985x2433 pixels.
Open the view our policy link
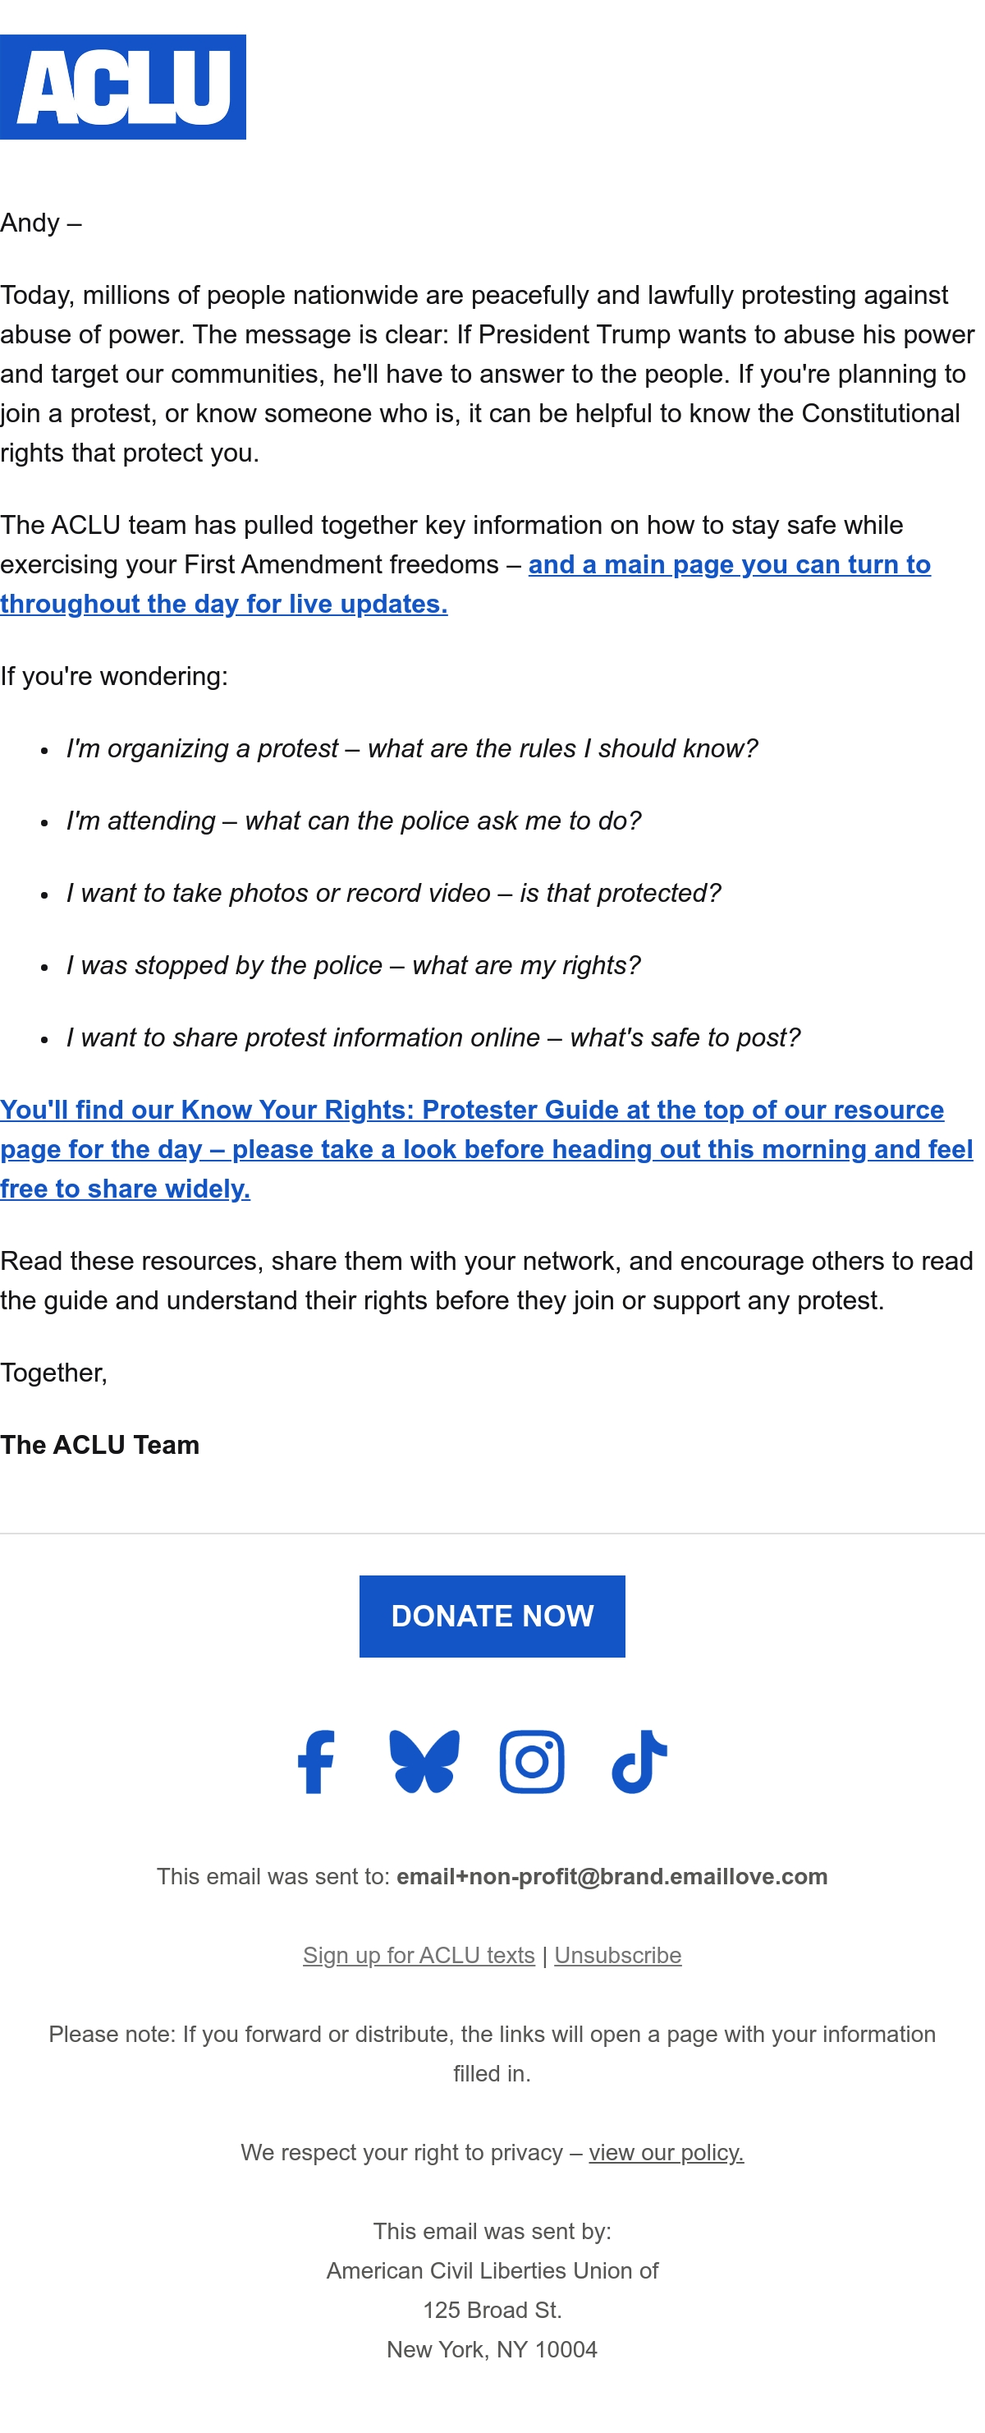666,2151
